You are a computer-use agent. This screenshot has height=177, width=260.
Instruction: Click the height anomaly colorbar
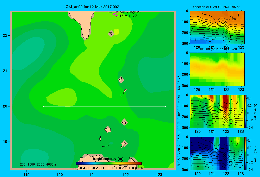[109, 163]
